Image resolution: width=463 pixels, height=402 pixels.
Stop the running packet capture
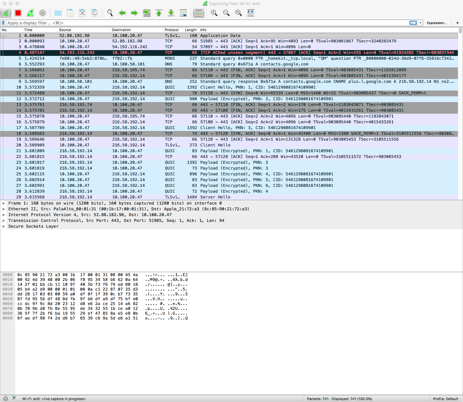click(x=18, y=13)
